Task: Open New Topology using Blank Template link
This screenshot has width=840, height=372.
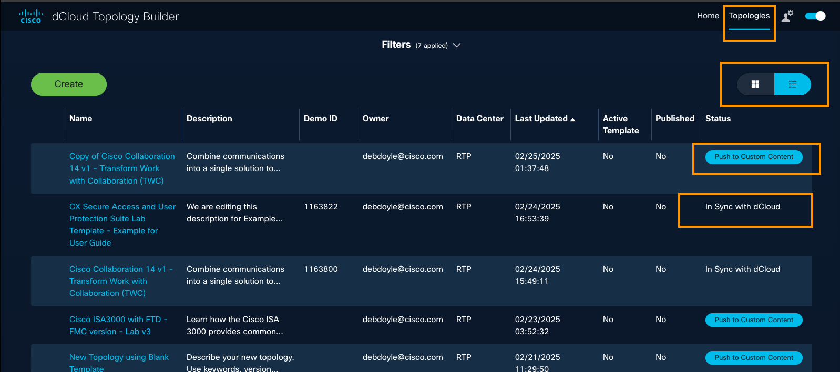Action: pos(119,363)
